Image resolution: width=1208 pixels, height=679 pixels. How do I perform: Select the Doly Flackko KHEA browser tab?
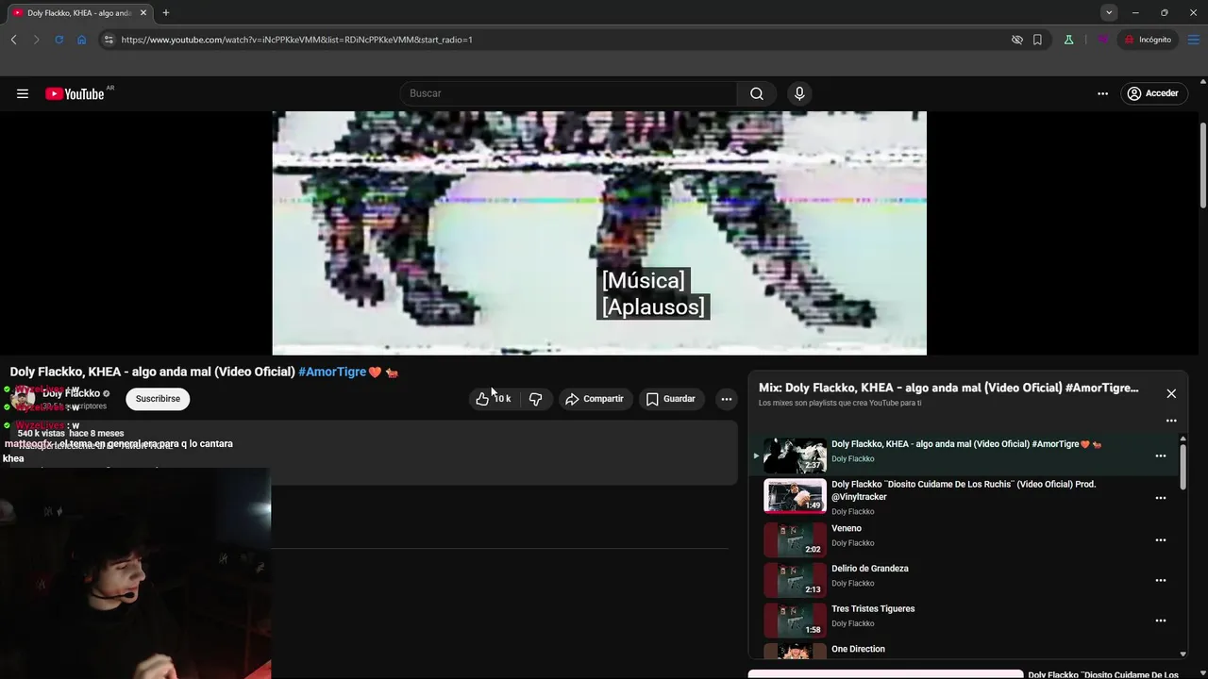pyautogui.click(x=79, y=13)
